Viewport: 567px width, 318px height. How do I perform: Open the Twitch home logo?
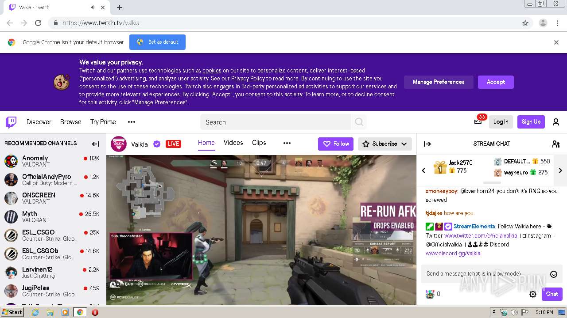pyautogui.click(x=11, y=122)
